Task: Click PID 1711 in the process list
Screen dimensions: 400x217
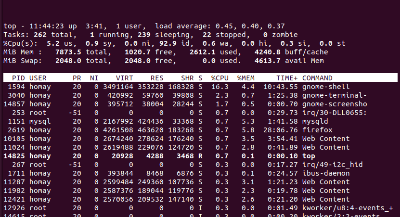Action: (16, 173)
